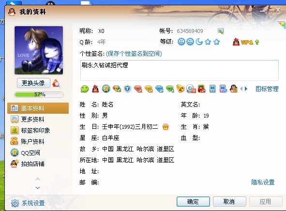Click the edit account icon beside 帐号
This screenshot has width=286, height=211.
point(221,31)
